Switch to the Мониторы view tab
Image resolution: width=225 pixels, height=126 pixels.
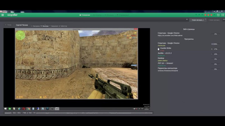(45, 26)
